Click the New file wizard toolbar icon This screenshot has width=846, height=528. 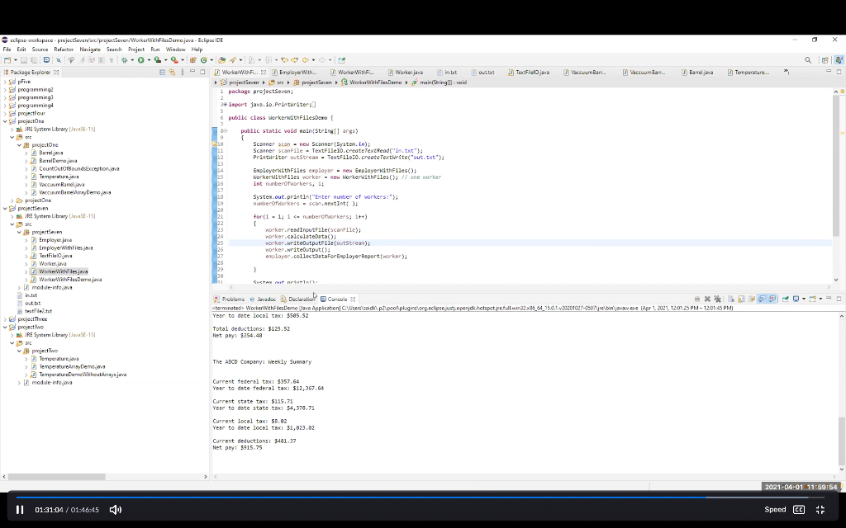pos(7,59)
